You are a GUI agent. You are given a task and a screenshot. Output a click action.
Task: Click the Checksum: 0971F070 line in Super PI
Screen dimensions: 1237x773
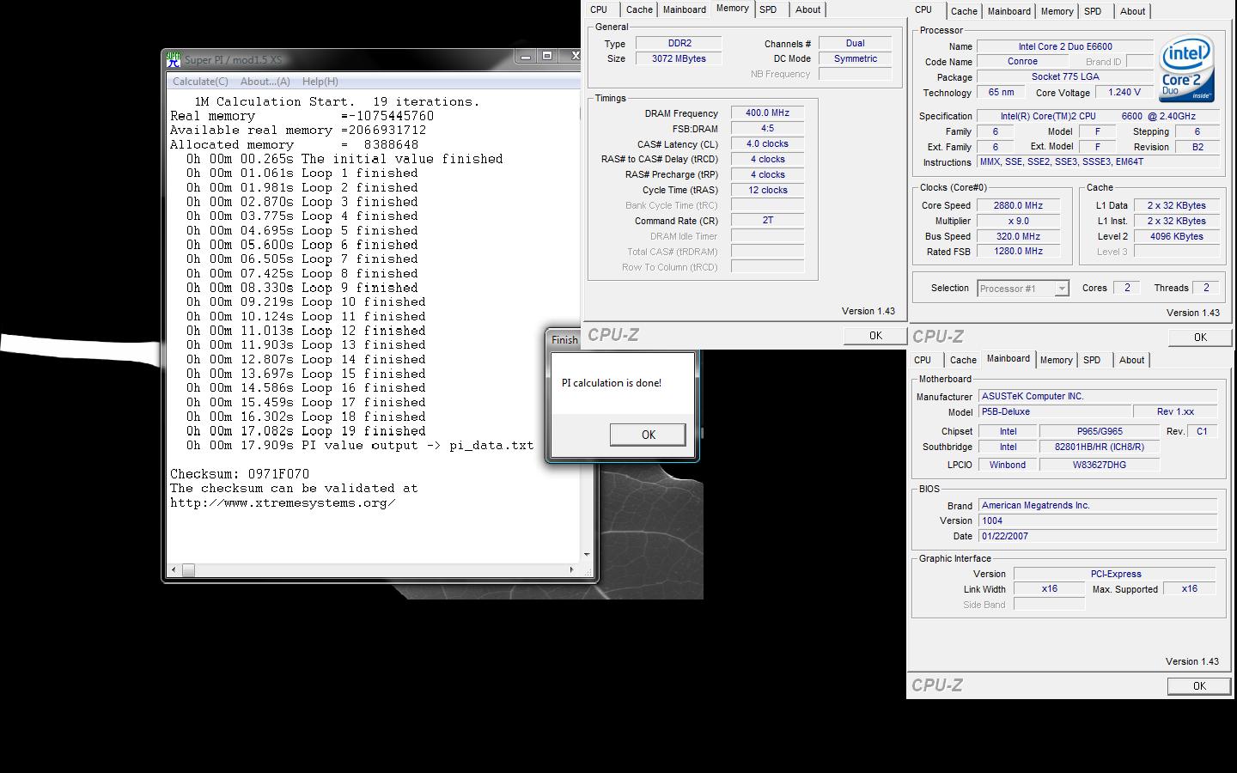[x=240, y=474]
